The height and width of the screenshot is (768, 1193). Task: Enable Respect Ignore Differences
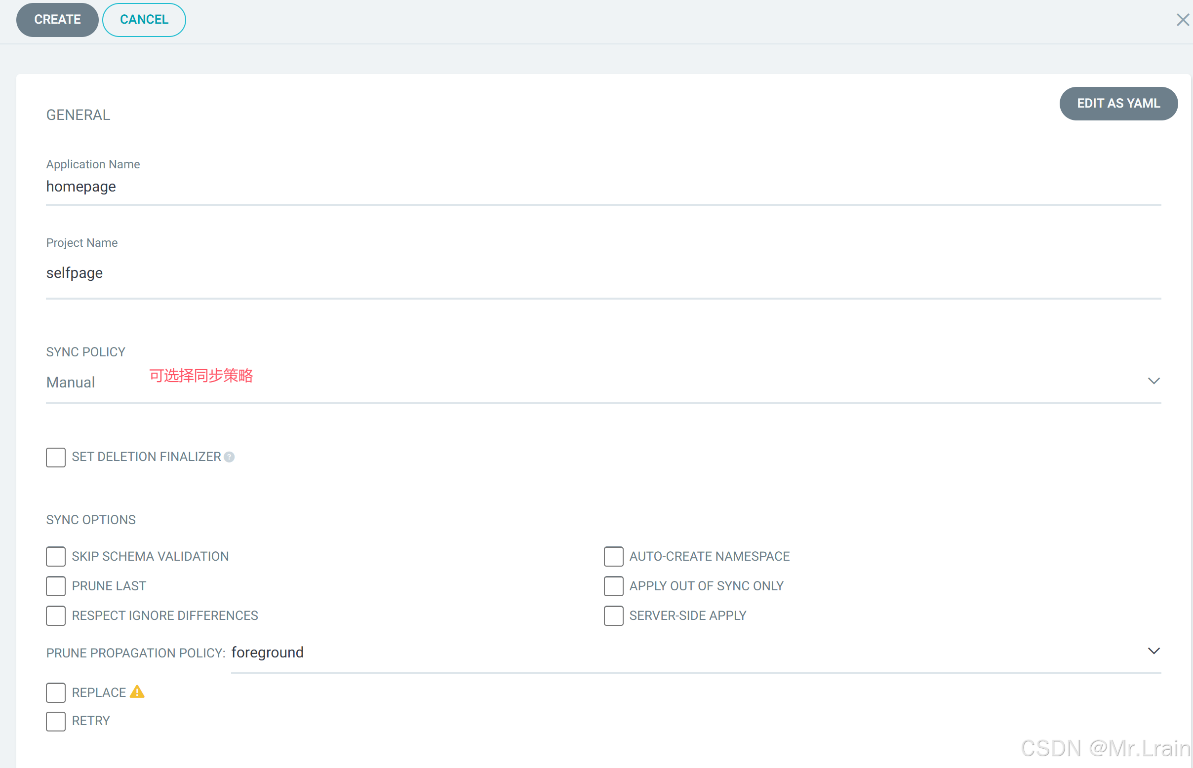click(56, 615)
